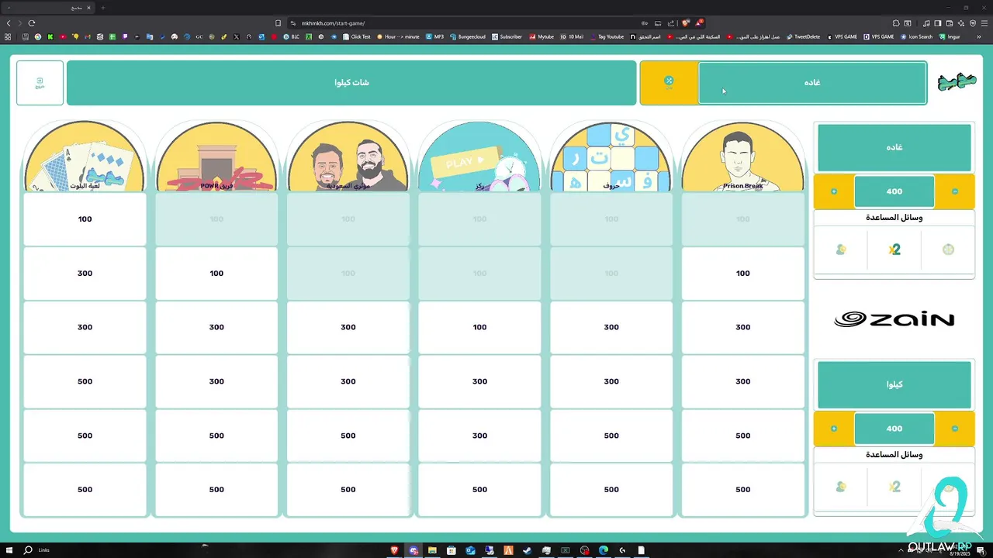Open the حروف letters category image
The height and width of the screenshot is (558, 993).
coord(611,157)
